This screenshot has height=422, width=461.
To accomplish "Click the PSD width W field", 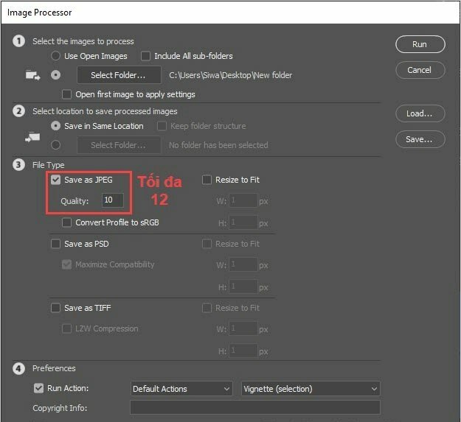I will click(x=243, y=264).
